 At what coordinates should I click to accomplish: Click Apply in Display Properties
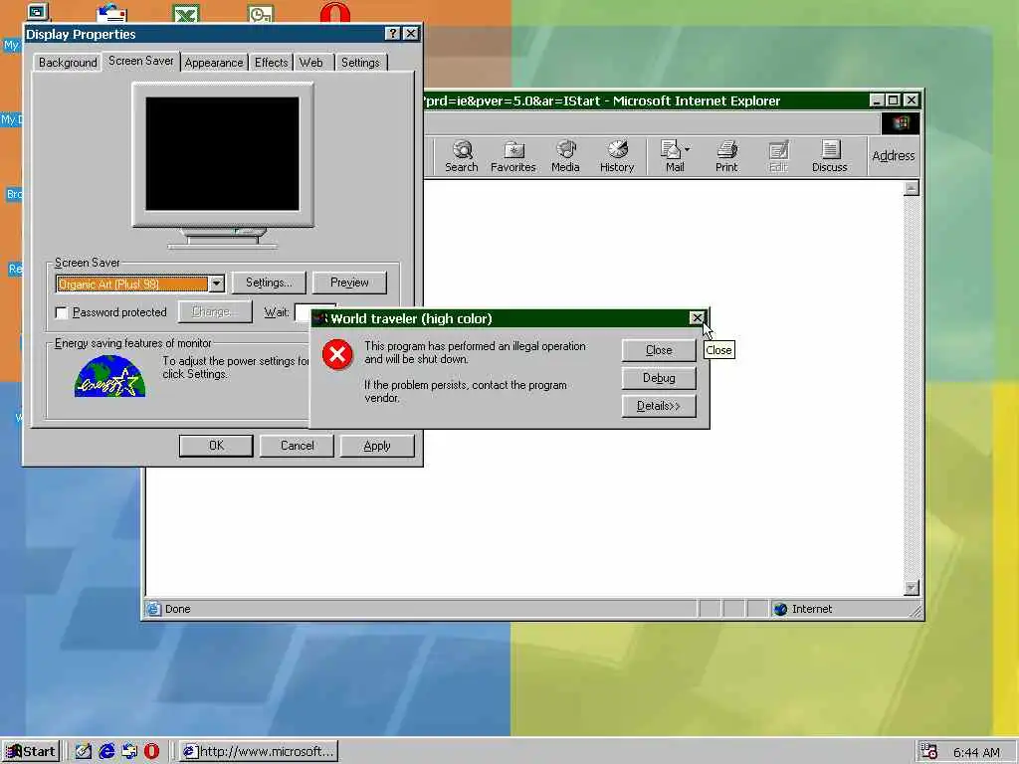pos(377,446)
